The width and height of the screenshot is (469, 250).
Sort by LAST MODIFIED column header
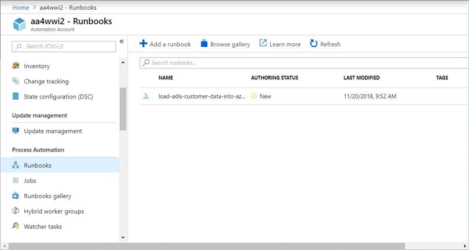pos(361,78)
